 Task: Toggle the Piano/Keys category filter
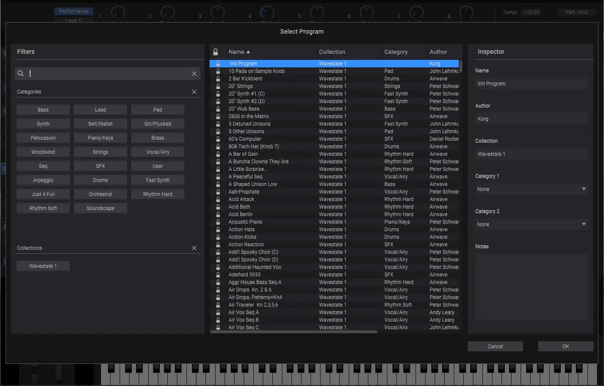pyautogui.click(x=100, y=138)
